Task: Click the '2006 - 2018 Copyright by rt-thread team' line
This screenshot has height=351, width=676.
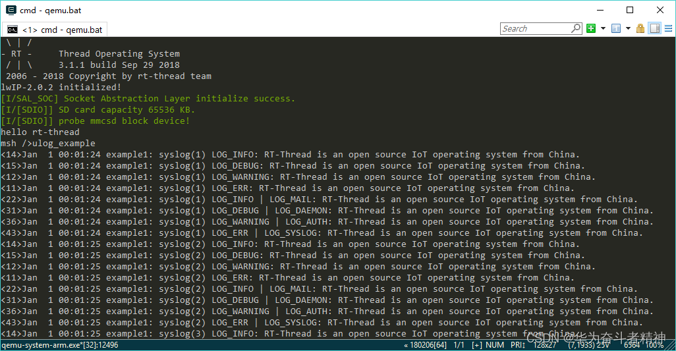Action: 109,76
